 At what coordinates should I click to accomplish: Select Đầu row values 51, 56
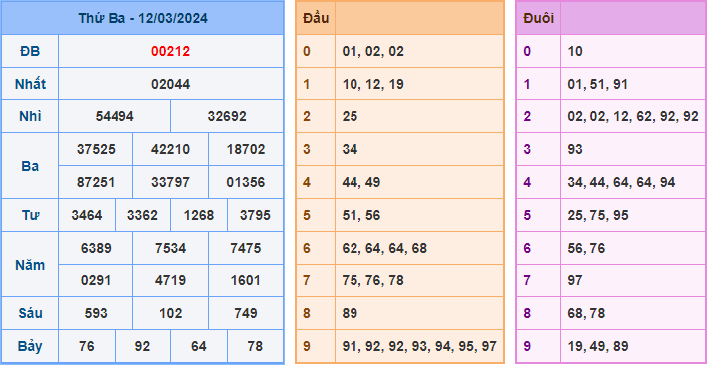[x=361, y=215]
